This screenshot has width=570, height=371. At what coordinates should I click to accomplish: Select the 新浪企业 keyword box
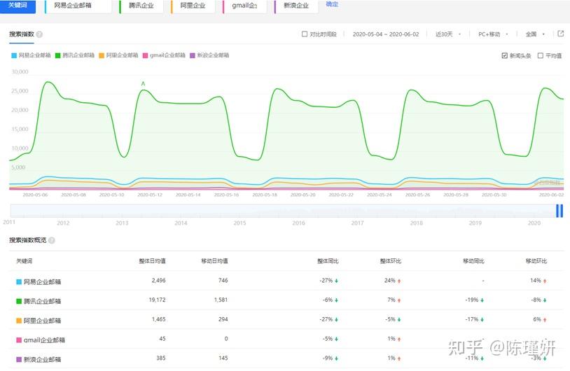coord(293,6)
